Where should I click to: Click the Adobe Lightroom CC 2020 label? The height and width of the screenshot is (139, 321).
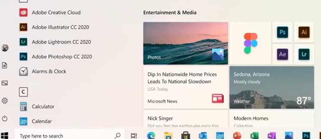pos(61,42)
